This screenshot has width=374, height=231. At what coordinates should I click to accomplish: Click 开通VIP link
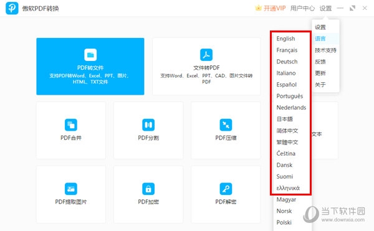pos(274,8)
